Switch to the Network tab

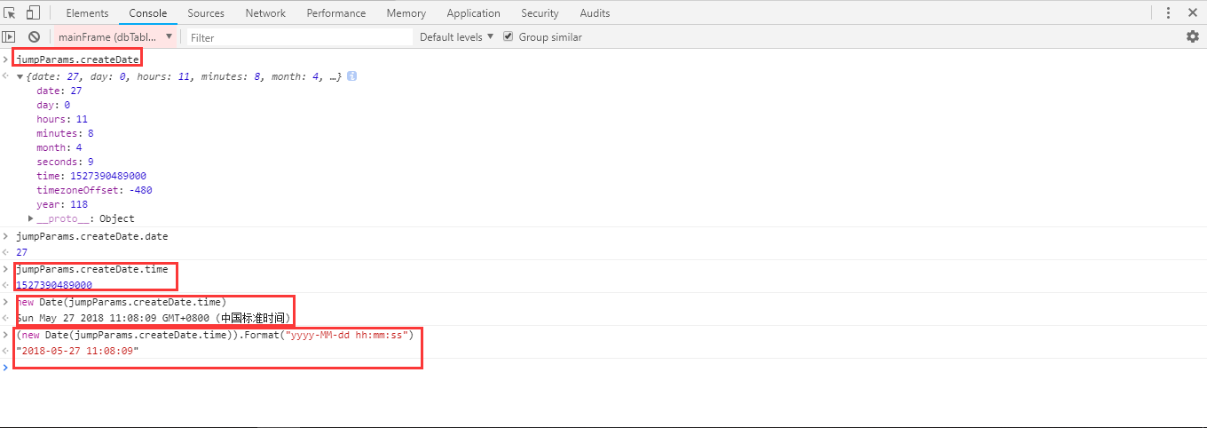click(265, 13)
